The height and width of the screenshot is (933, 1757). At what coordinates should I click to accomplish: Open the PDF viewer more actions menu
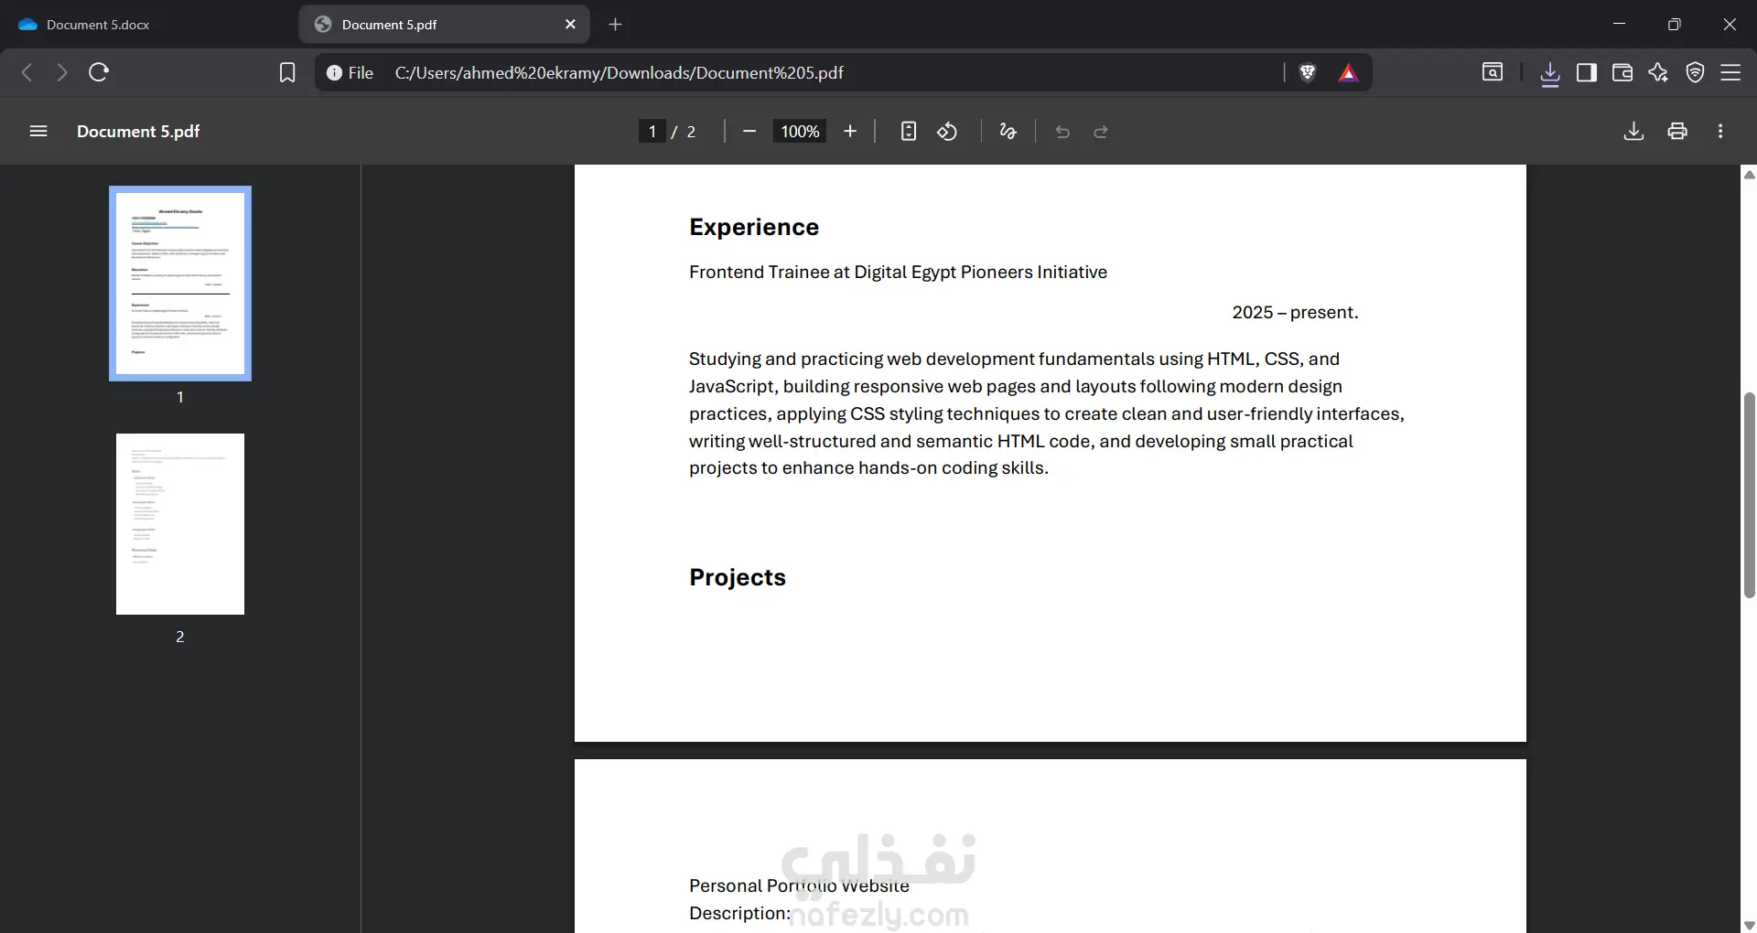[x=1720, y=132]
